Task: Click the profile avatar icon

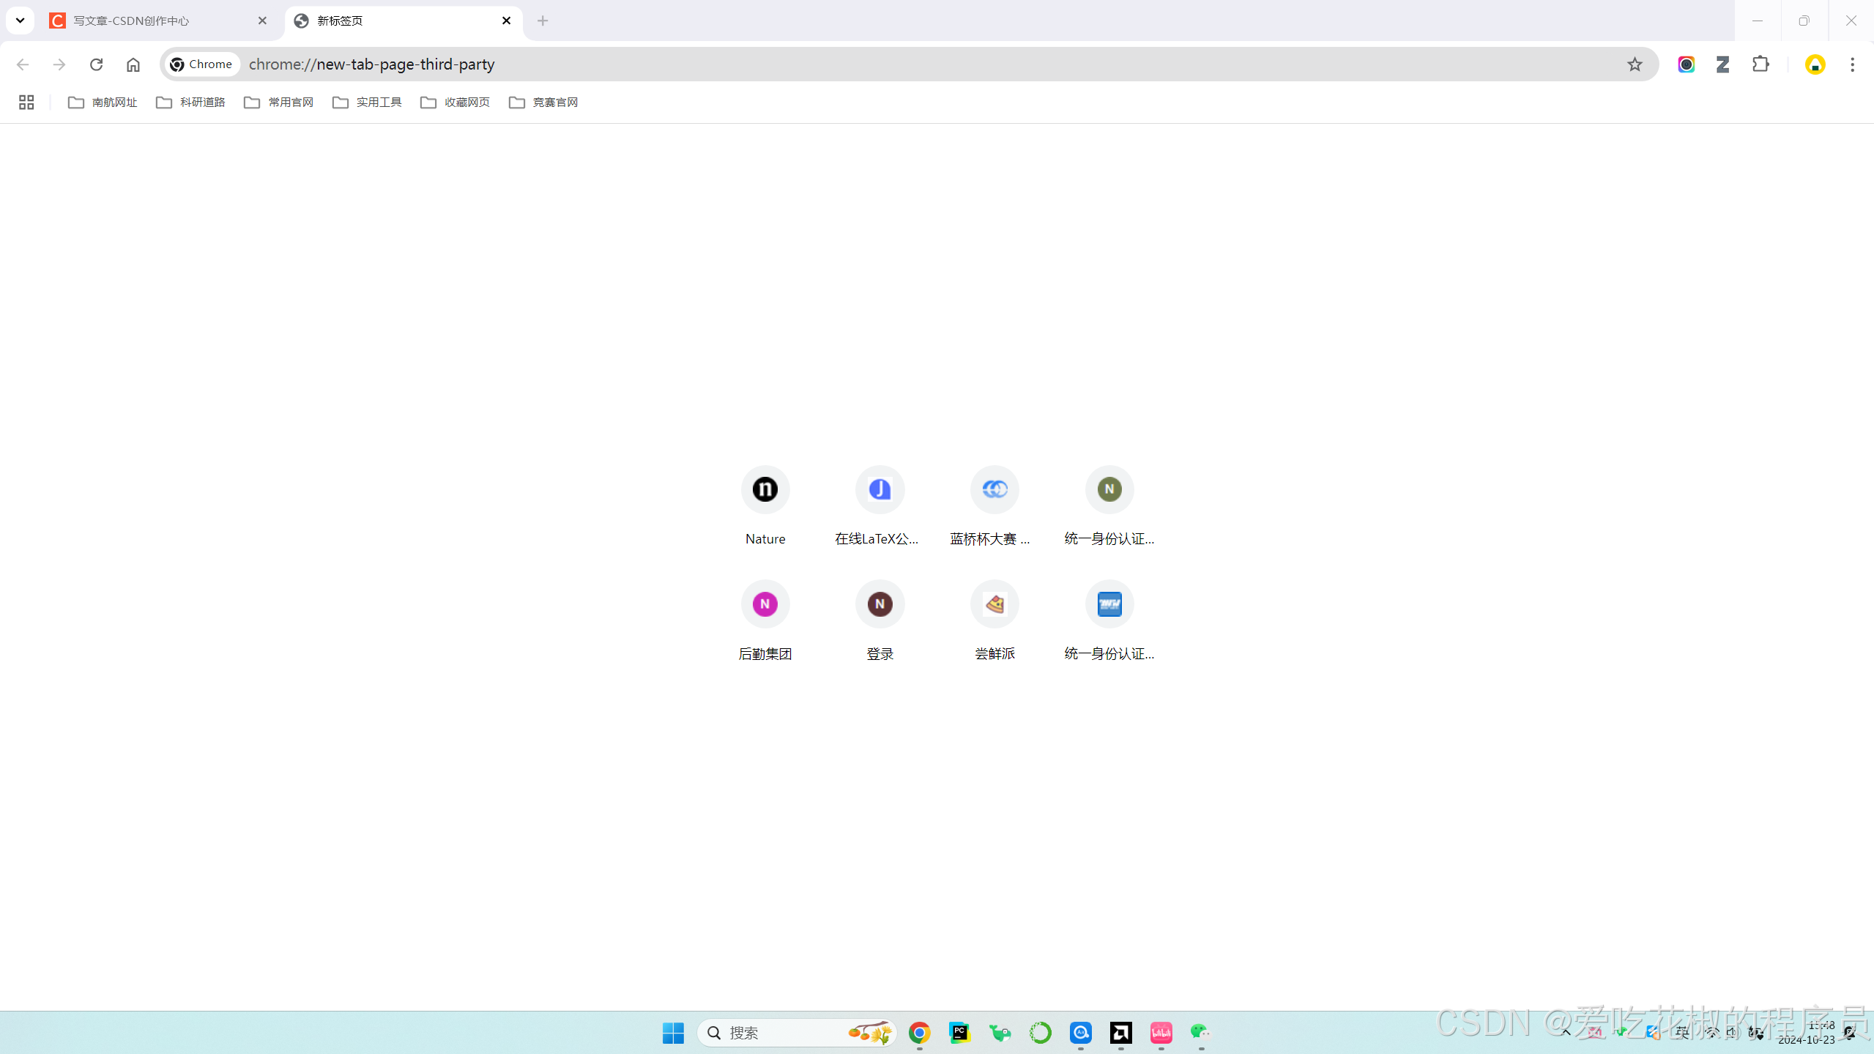Action: tap(1815, 64)
